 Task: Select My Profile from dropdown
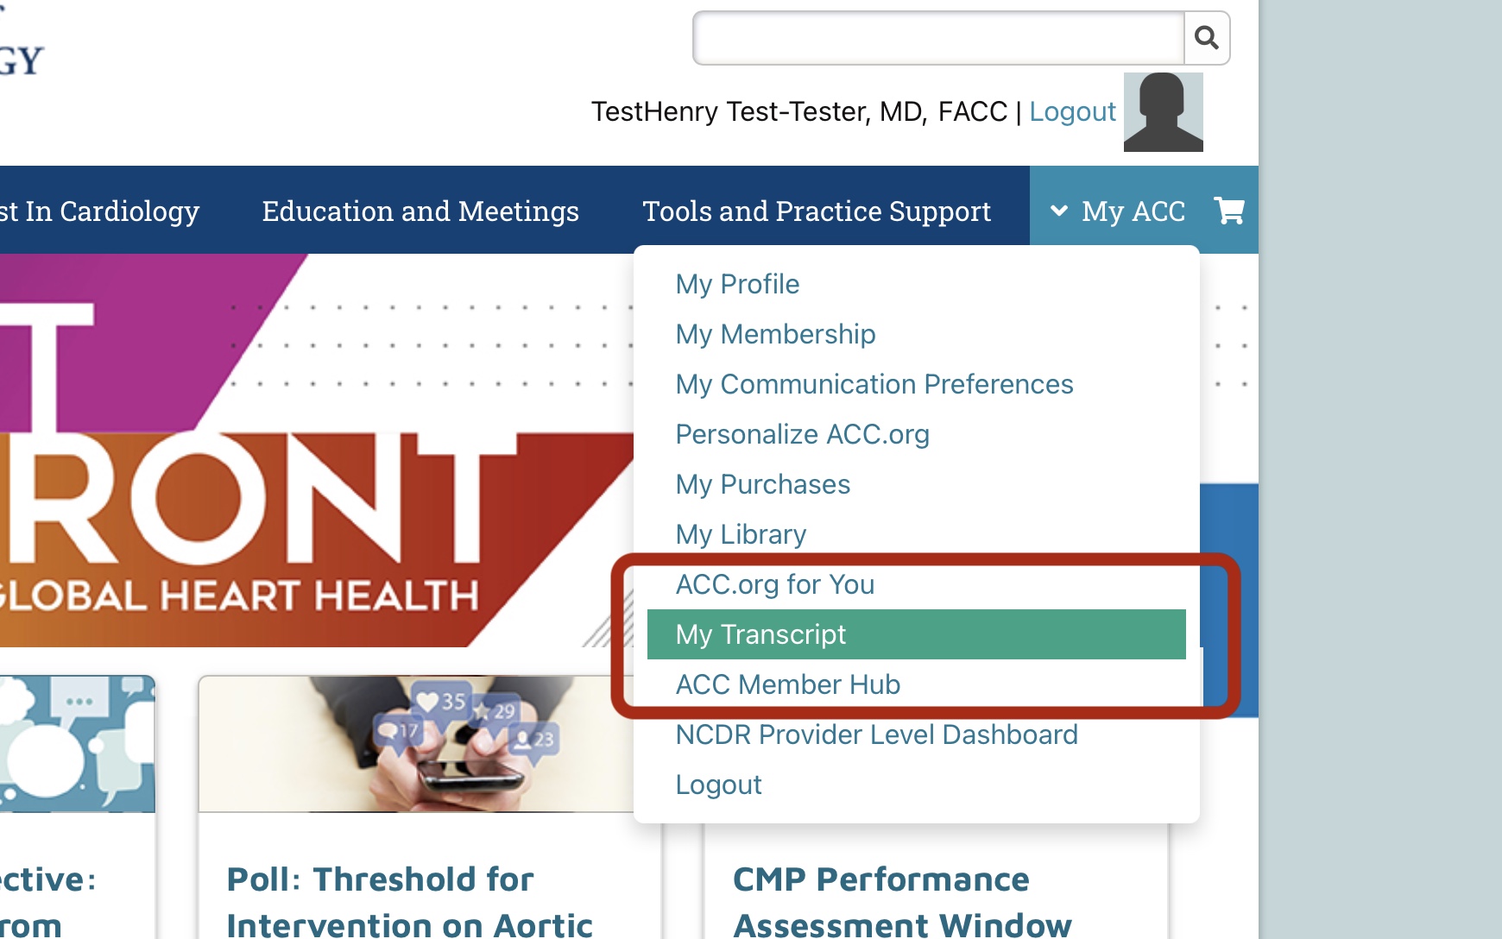tap(737, 284)
